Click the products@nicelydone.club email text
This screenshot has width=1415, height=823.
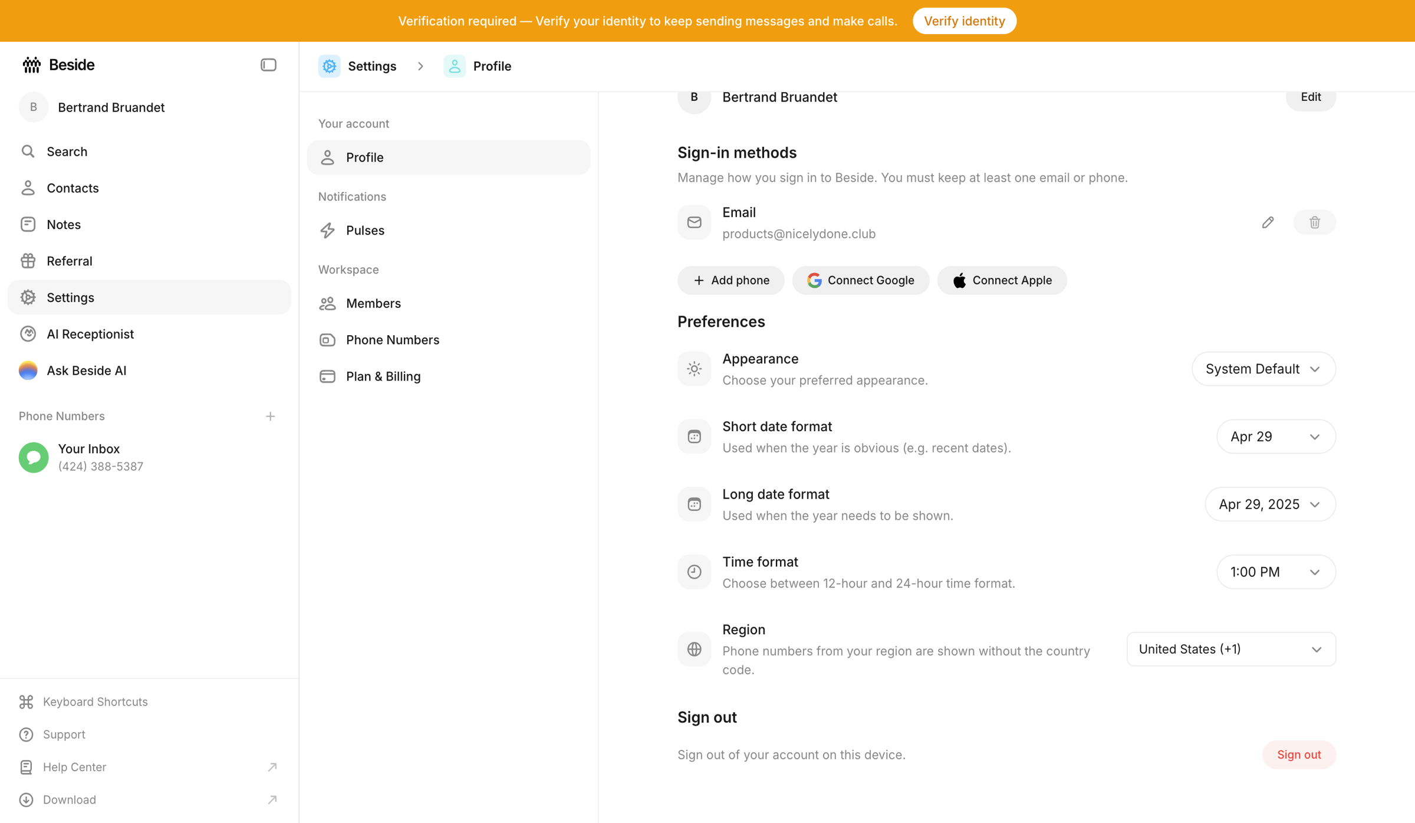[799, 234]
